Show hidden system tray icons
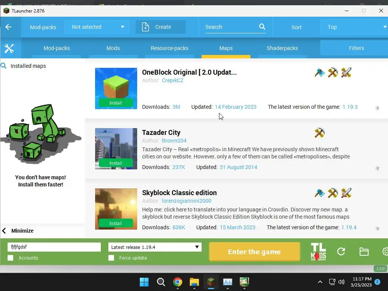 (x=320, y=282)
